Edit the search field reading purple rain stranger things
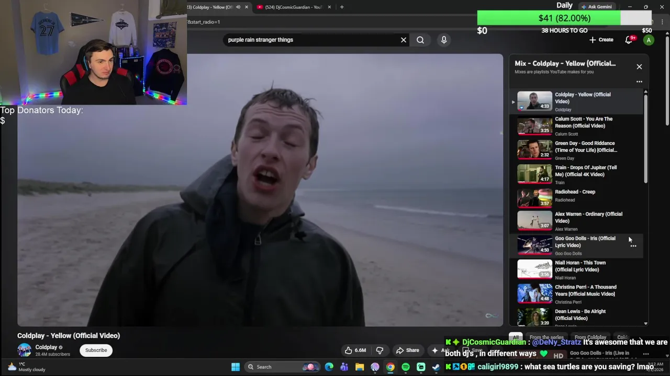This screenshot has width=670, height=376. click(x=311, y=40)
